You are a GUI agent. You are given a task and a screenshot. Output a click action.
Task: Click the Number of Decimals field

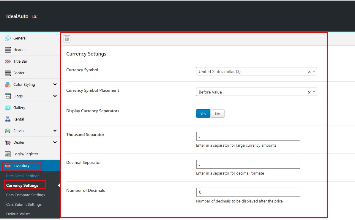(x=248, y=192)
